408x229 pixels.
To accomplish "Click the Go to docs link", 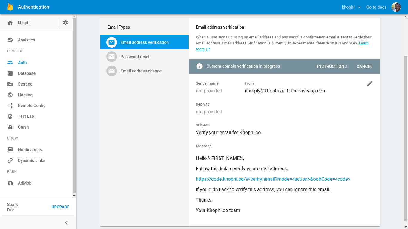I will [x=376, y=7].
